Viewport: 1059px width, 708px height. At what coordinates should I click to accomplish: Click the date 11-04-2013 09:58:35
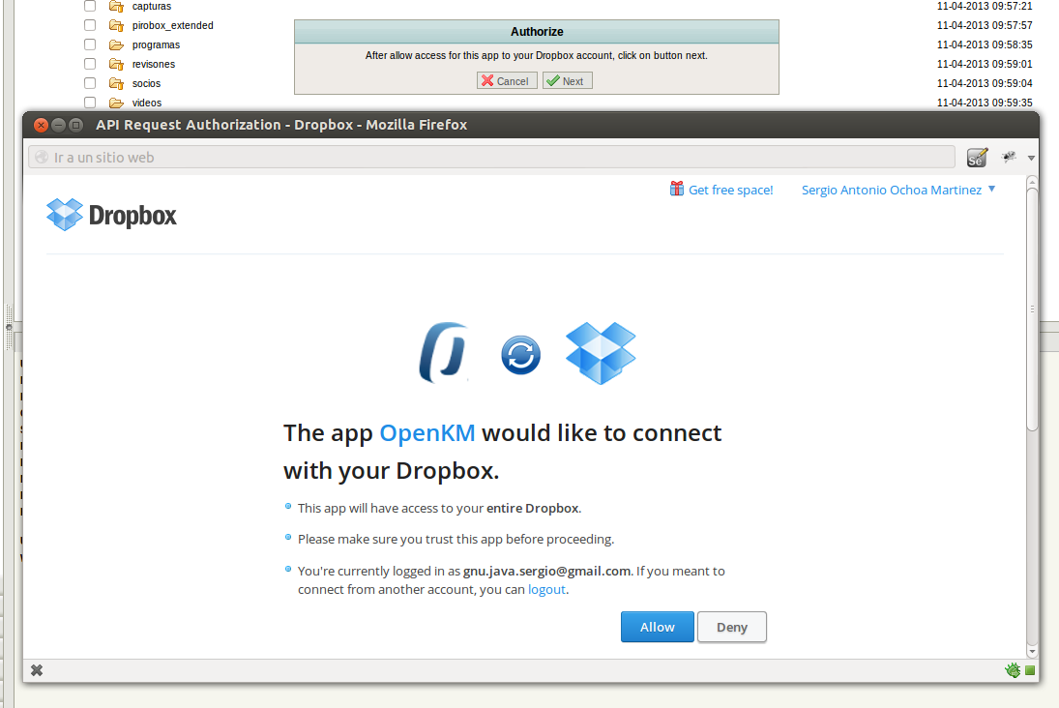[985, 44]
